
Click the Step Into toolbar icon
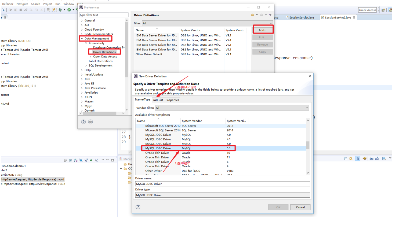(31, 10)
